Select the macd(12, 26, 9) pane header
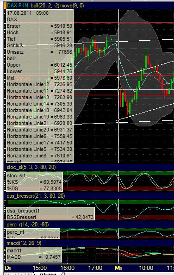This screenshot has height=275, width=174. [x=24, y=243]
